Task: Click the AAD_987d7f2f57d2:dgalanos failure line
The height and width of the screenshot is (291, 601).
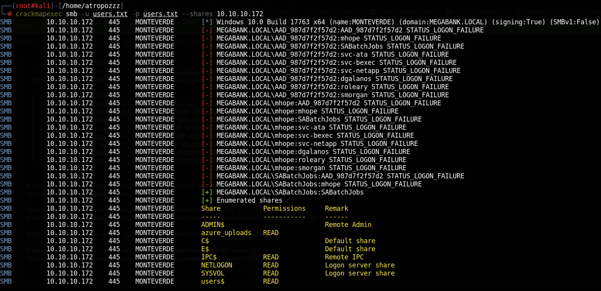Action: coord(335,79)
